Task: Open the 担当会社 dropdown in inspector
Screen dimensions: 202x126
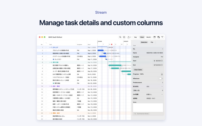Action: [x=155, y=86]
